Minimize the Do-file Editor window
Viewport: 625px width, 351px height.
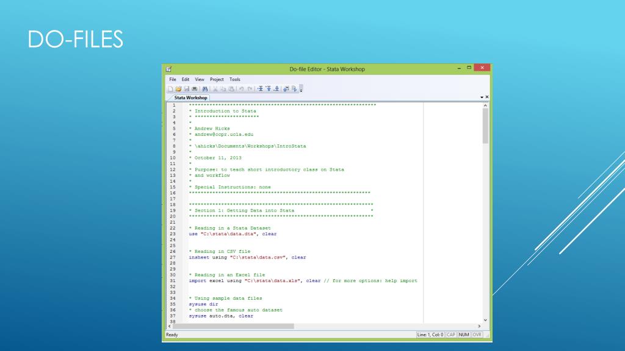459,68
